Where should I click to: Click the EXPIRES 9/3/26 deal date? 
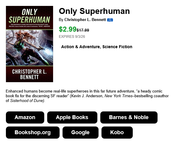coord(72,37)
